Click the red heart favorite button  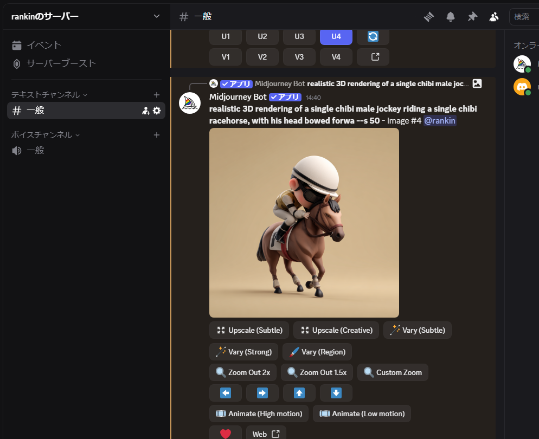coord(226,434)
